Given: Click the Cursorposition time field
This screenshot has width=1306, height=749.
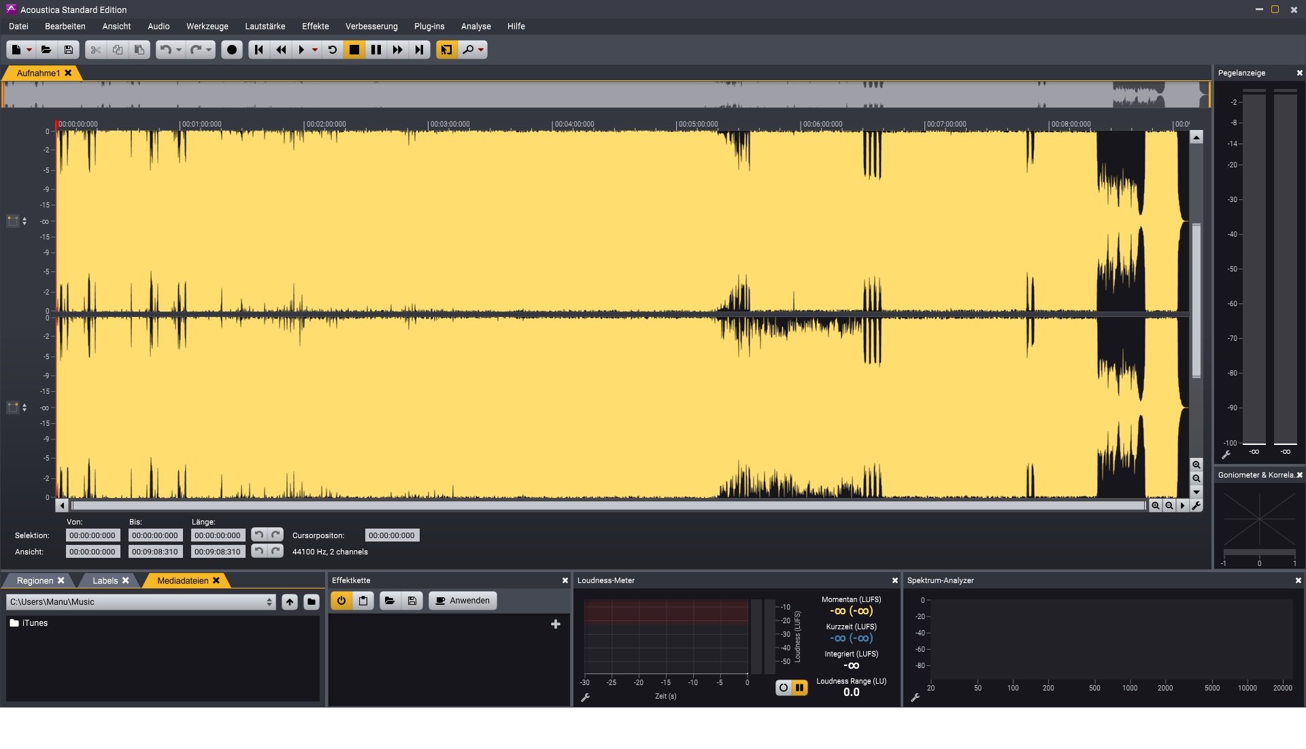Looking at the screenshot, I should coord(392,535).
